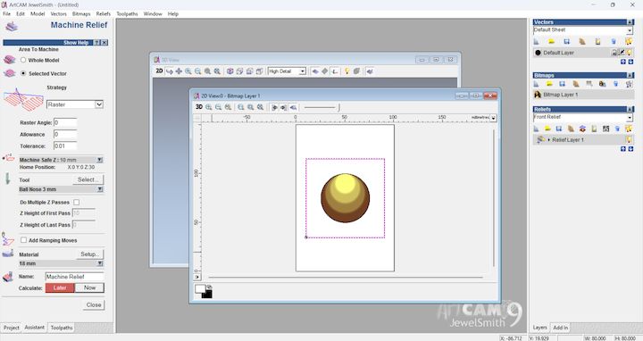
Task: Click open folder icon in Reliefs panel
Action: pos(547,129)
